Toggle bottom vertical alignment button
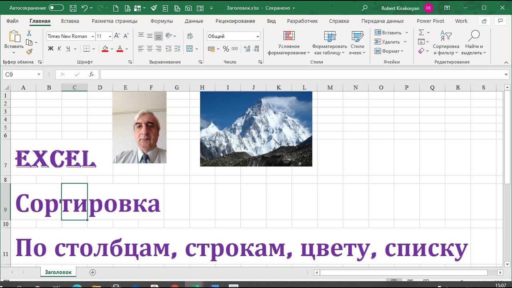512x288 pixels. 158,36
